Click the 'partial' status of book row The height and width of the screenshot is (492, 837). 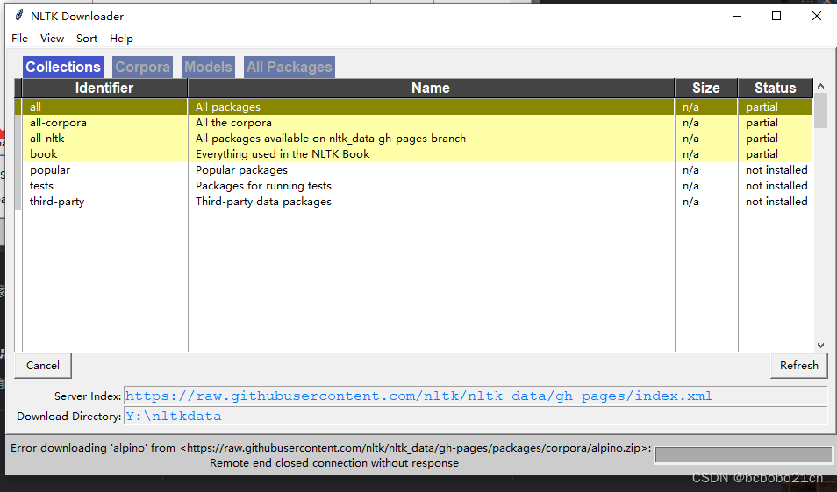762,154
